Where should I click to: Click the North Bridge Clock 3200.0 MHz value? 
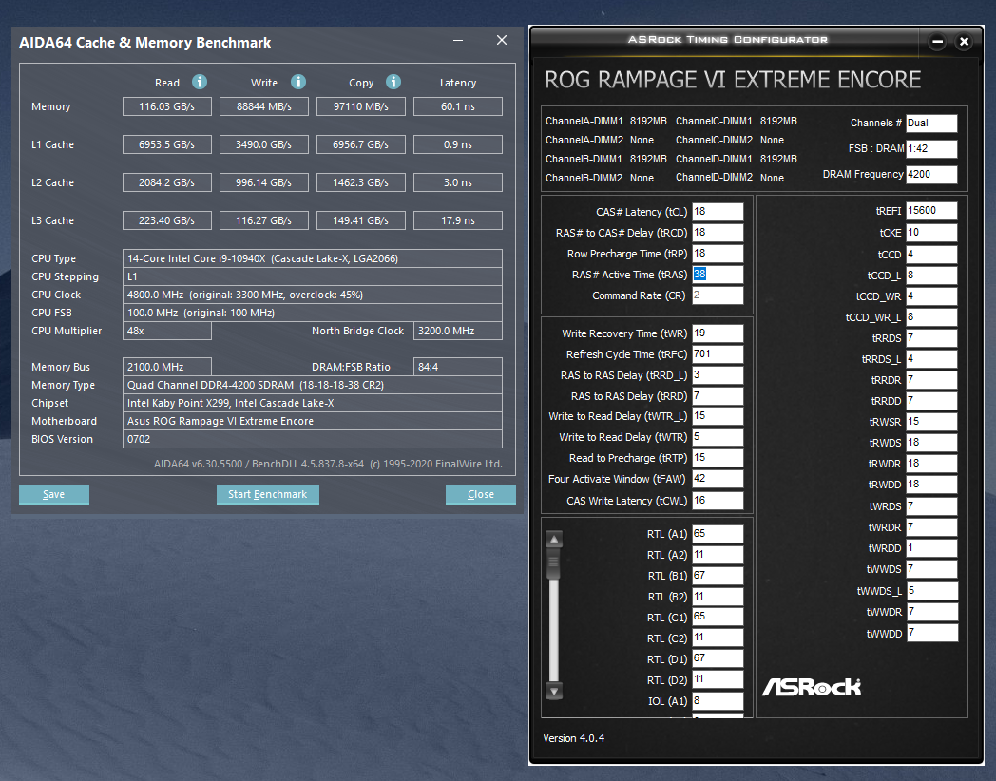458,331
